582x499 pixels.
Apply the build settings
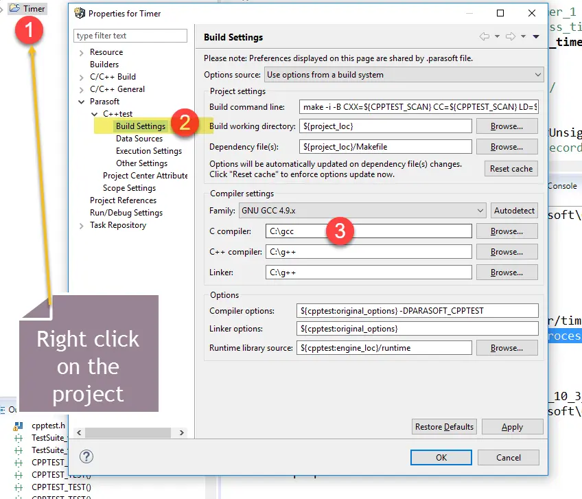pos(512,427)
